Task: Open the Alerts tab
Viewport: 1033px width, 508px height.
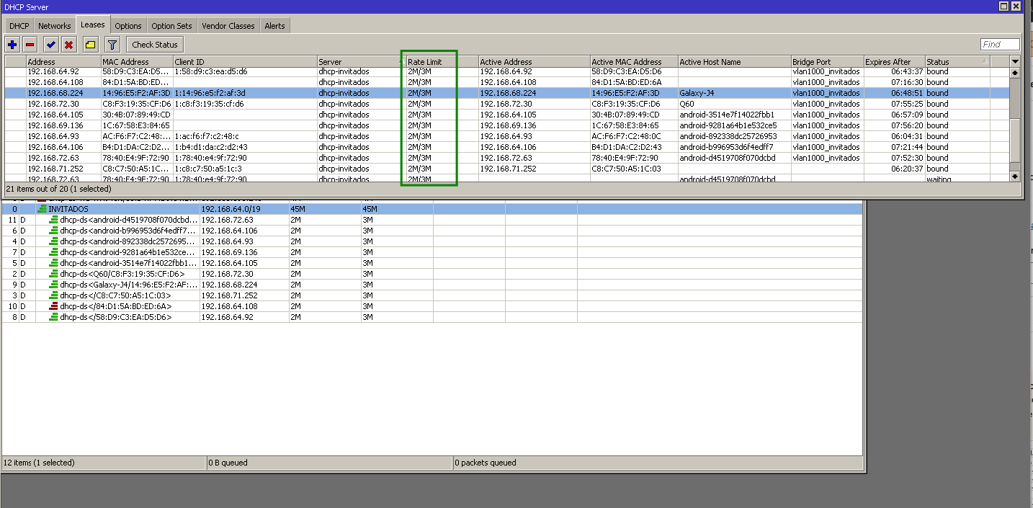Action: [274, 24]
